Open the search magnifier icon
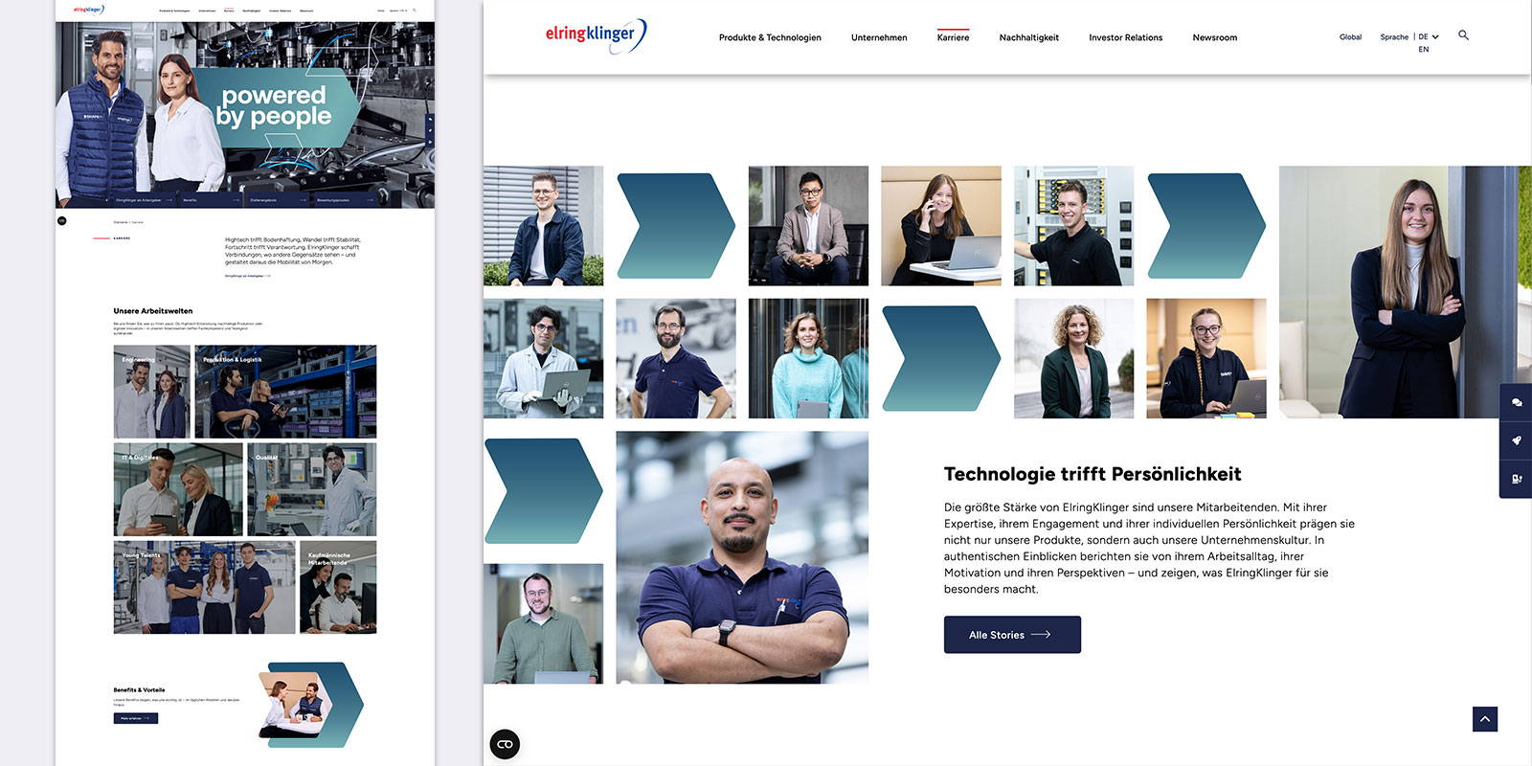This screenshot has width=1532, height=766. click(1463, 35)
